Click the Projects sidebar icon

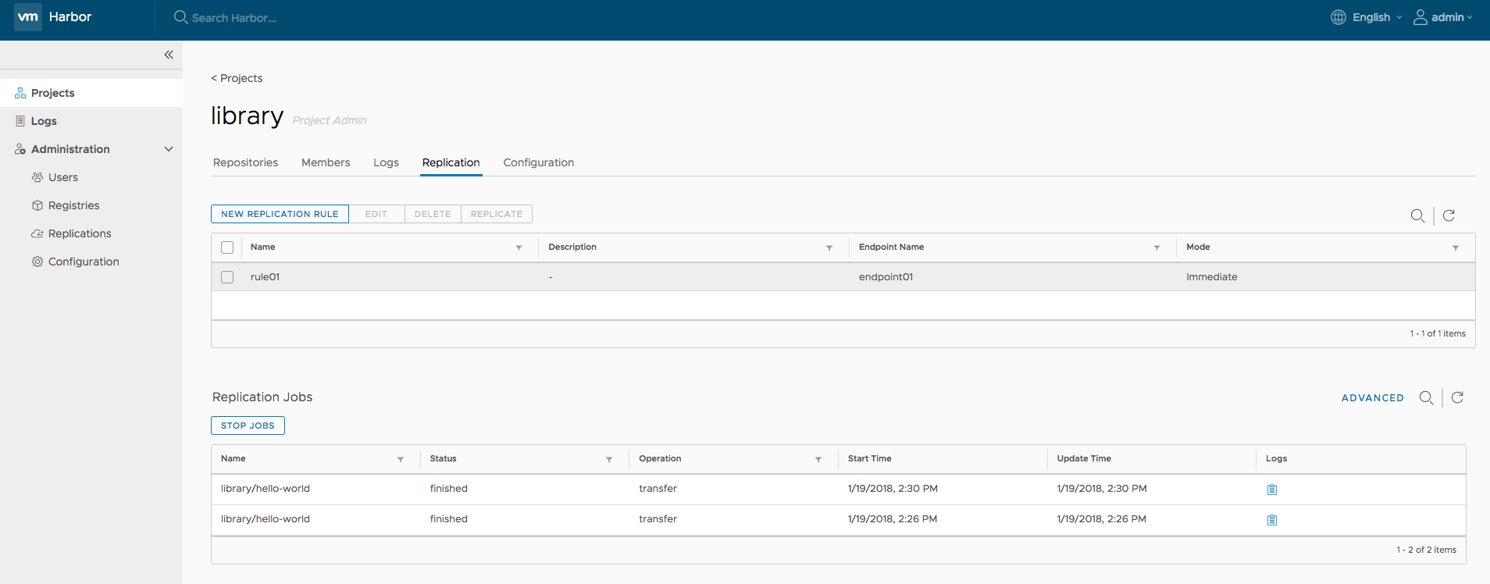(x=20, y=93)
